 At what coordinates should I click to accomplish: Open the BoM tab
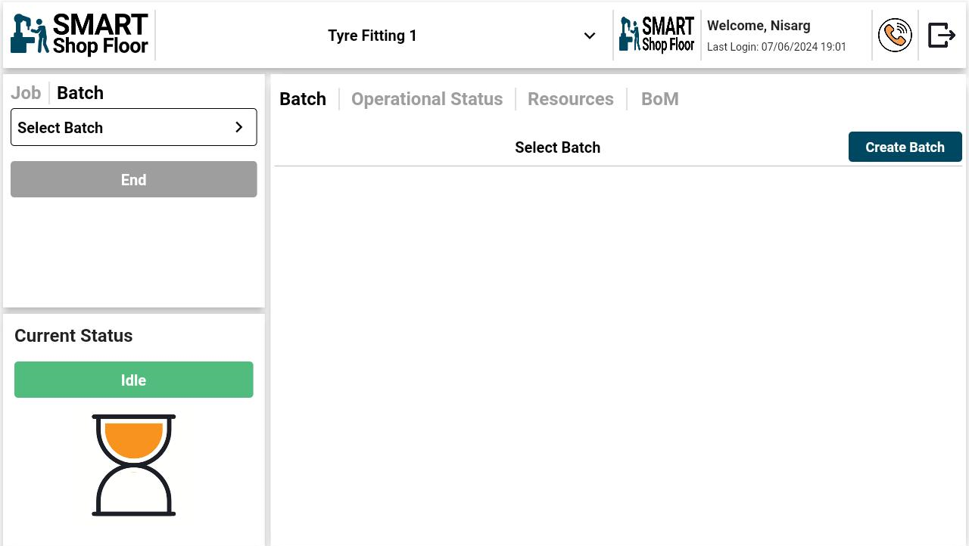coord(659,99)
